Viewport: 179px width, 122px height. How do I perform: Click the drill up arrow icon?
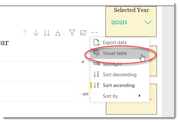click(x=25, y=33)
